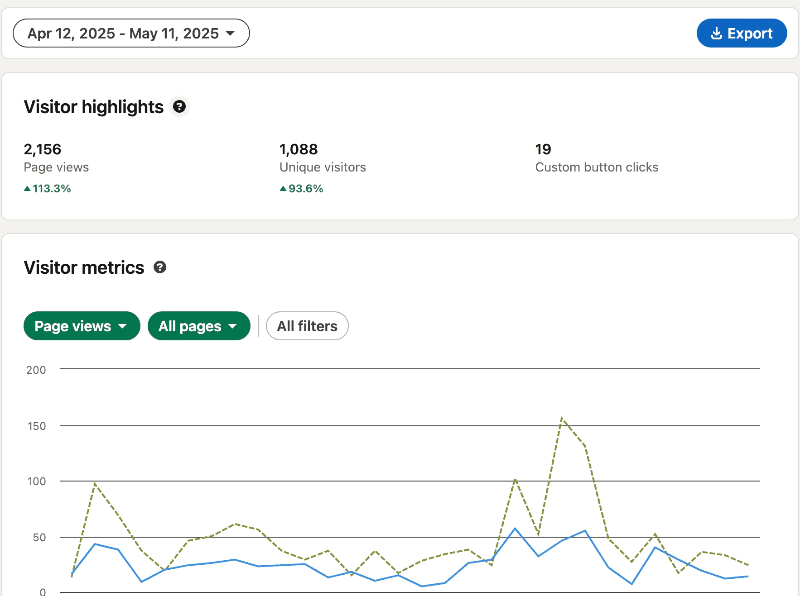The image size is (800, 596).
Task: Click the 2,156 Page views stat
Action: tap(56, 158)
